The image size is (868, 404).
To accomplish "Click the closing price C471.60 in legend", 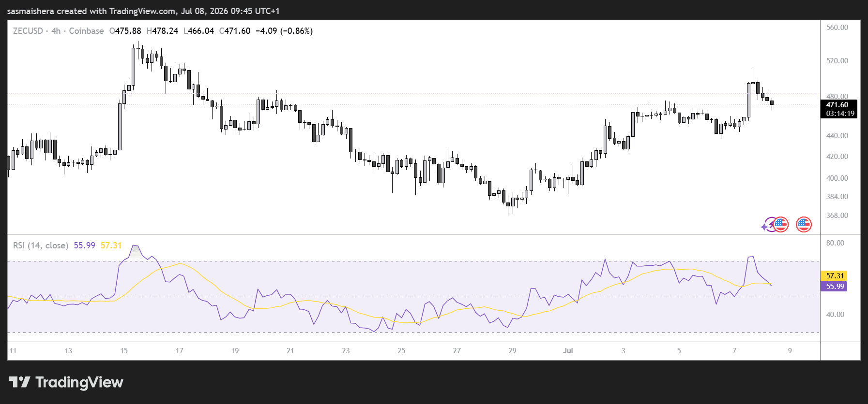I will 235,31.
